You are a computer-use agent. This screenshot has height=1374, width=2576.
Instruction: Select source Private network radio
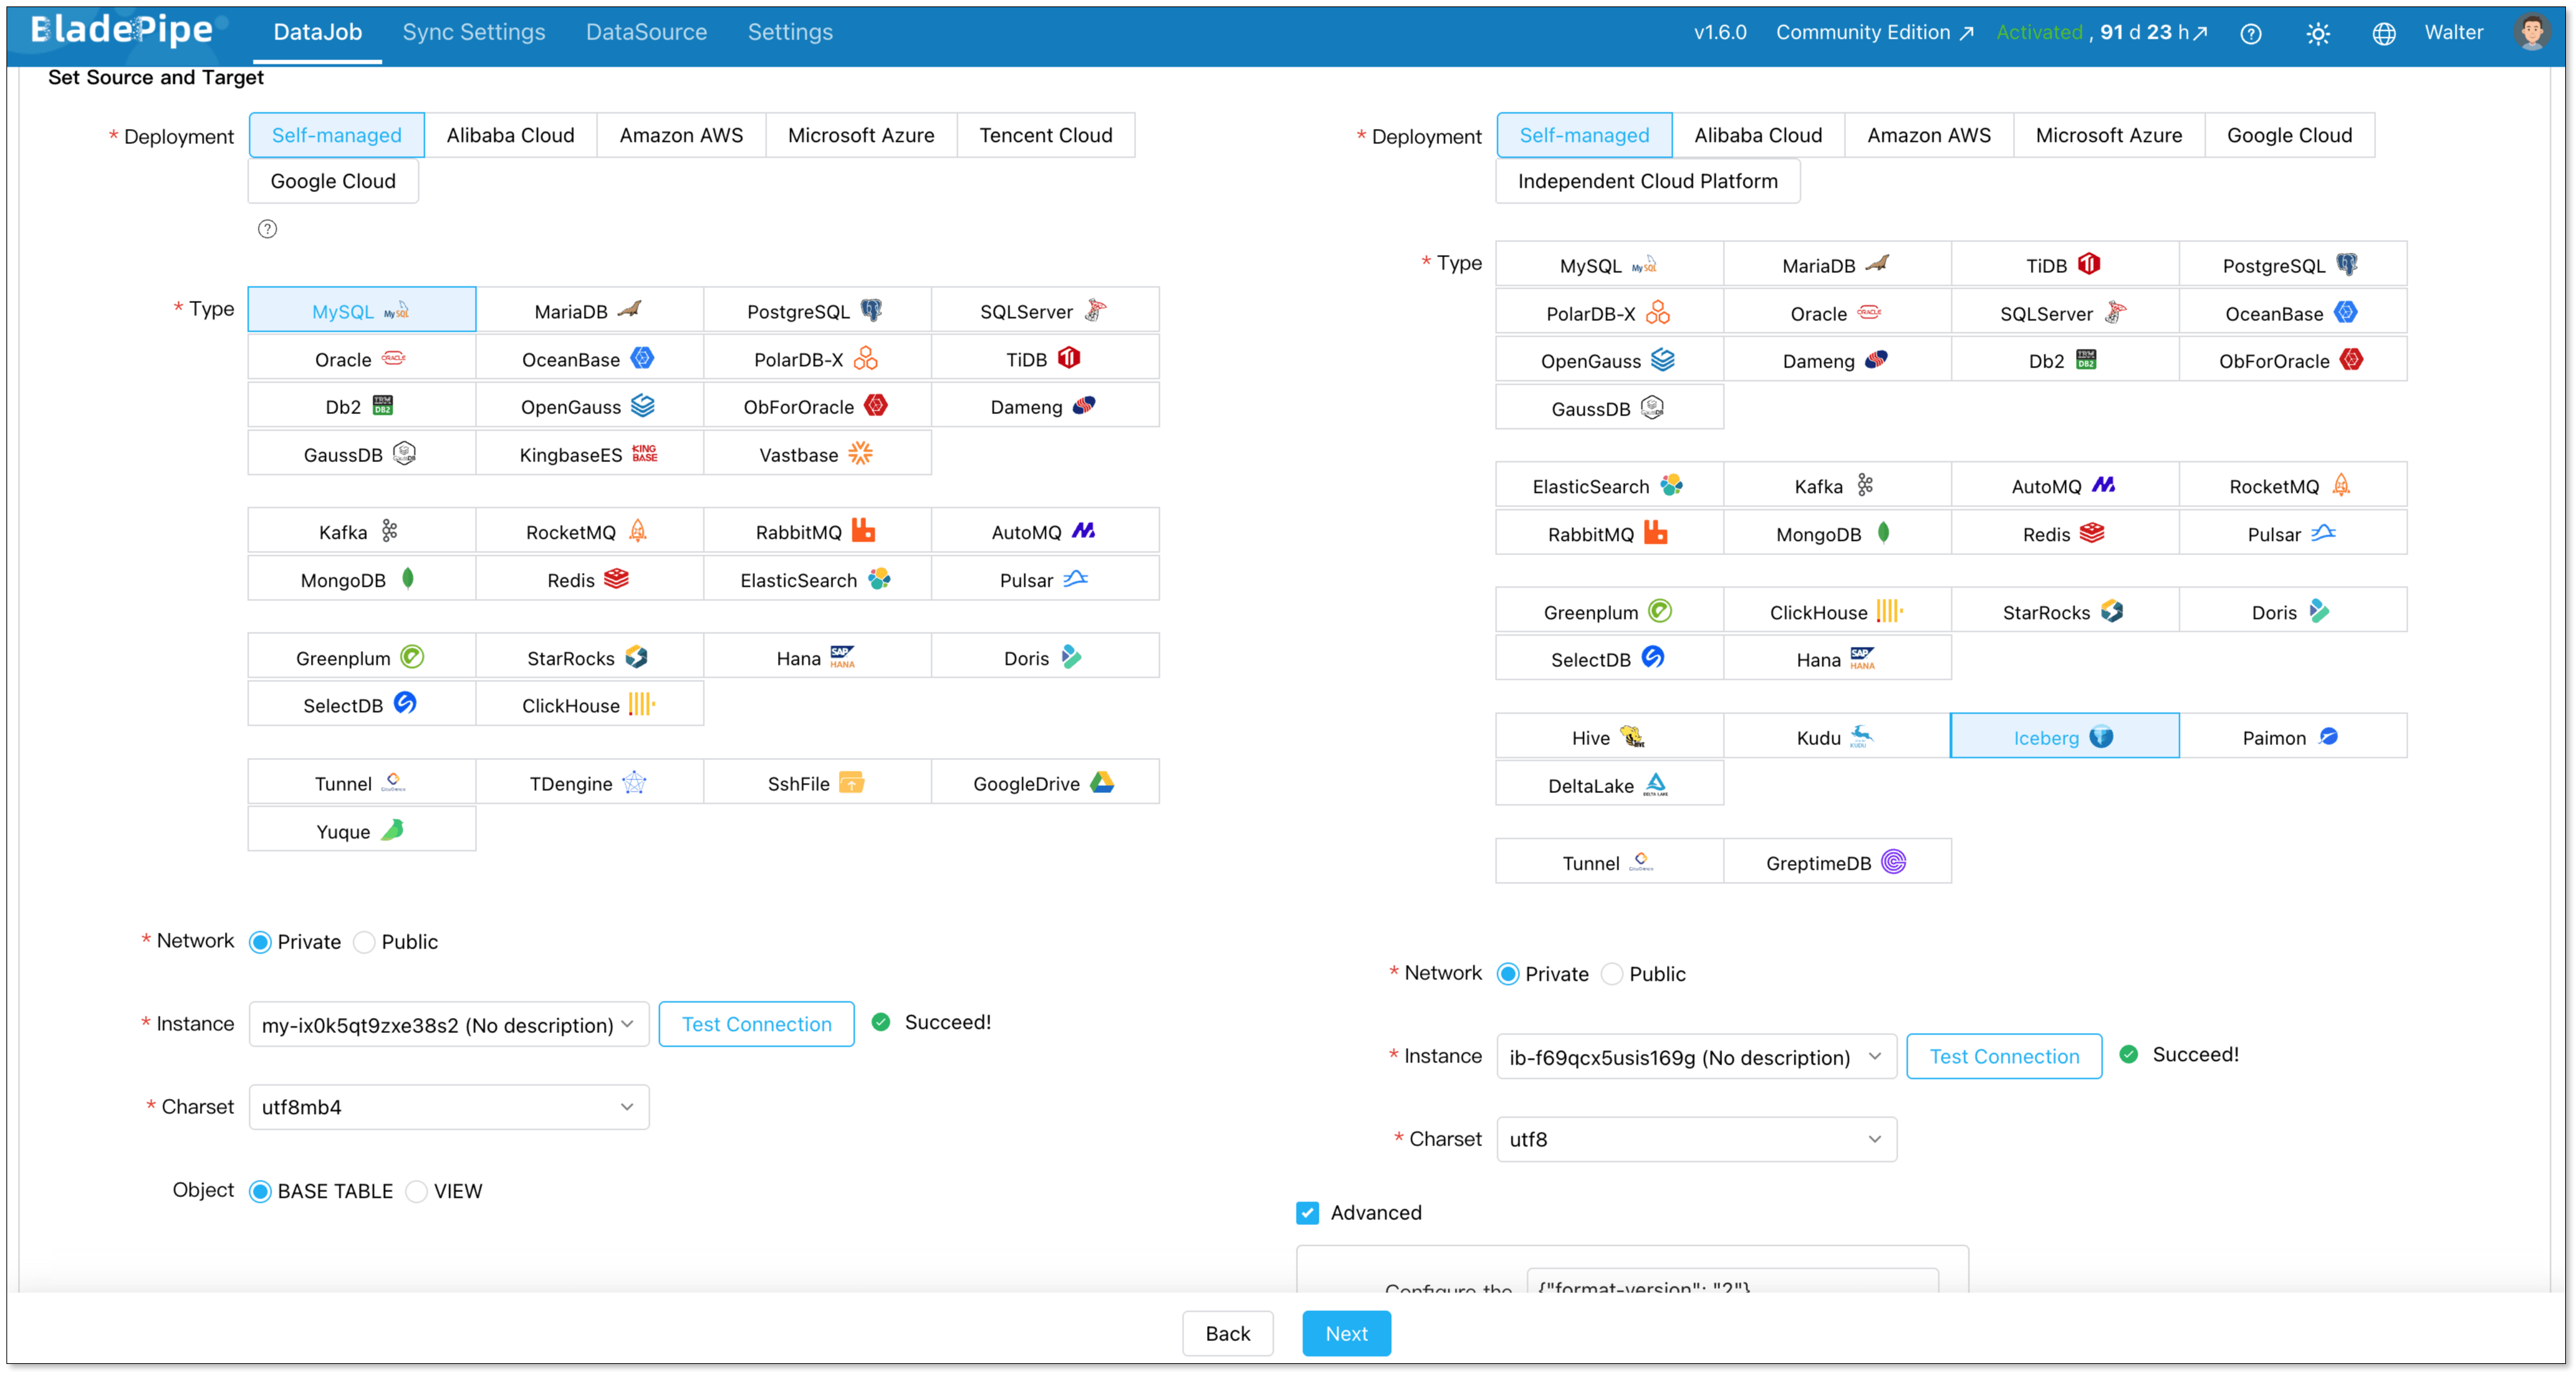click(x=260, y=942)
